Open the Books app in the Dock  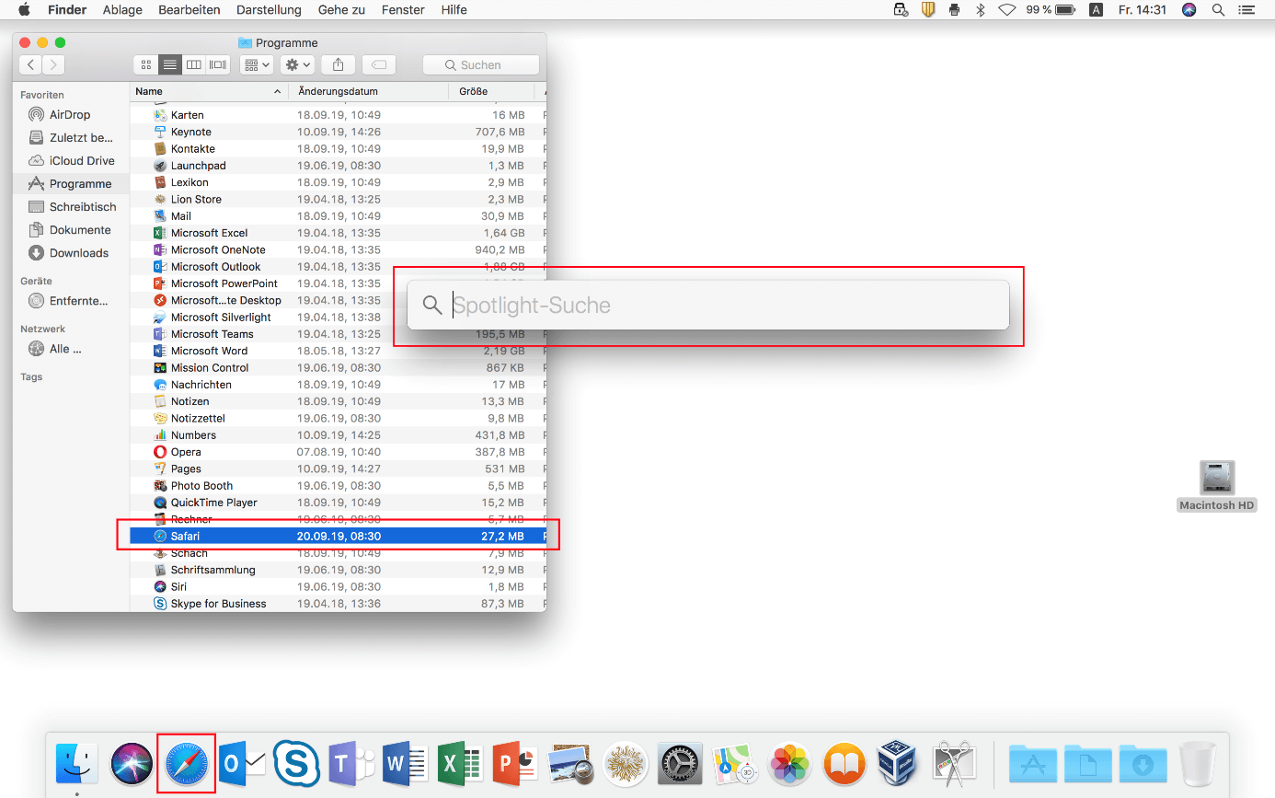[x=844, y=763]
